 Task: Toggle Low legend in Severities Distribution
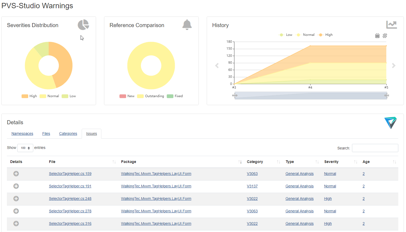click(69, 96)
